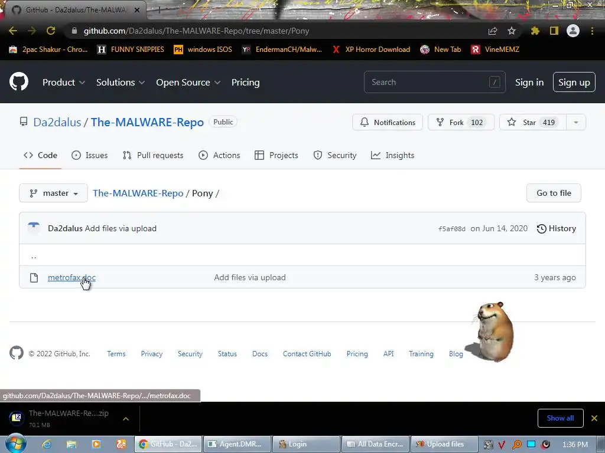605x453 pixels.
Task: Open commit History
Action: [557, 228]
